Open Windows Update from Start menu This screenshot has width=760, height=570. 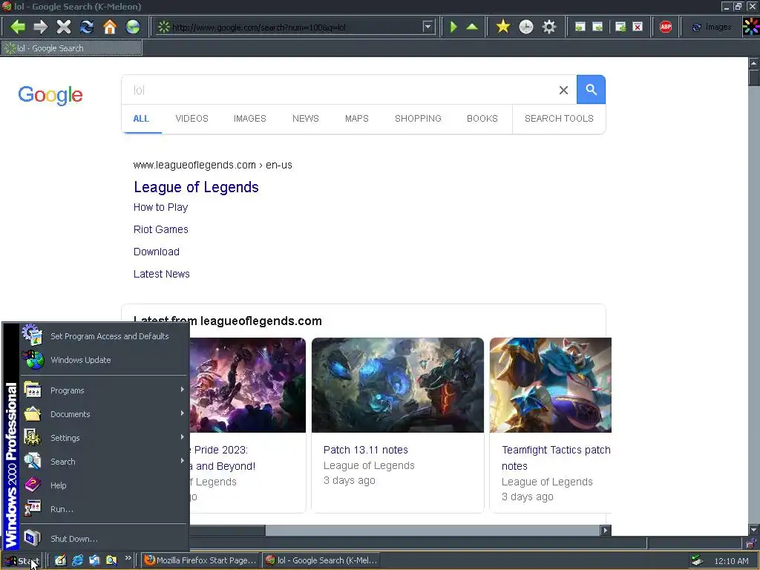pos(103,360)
